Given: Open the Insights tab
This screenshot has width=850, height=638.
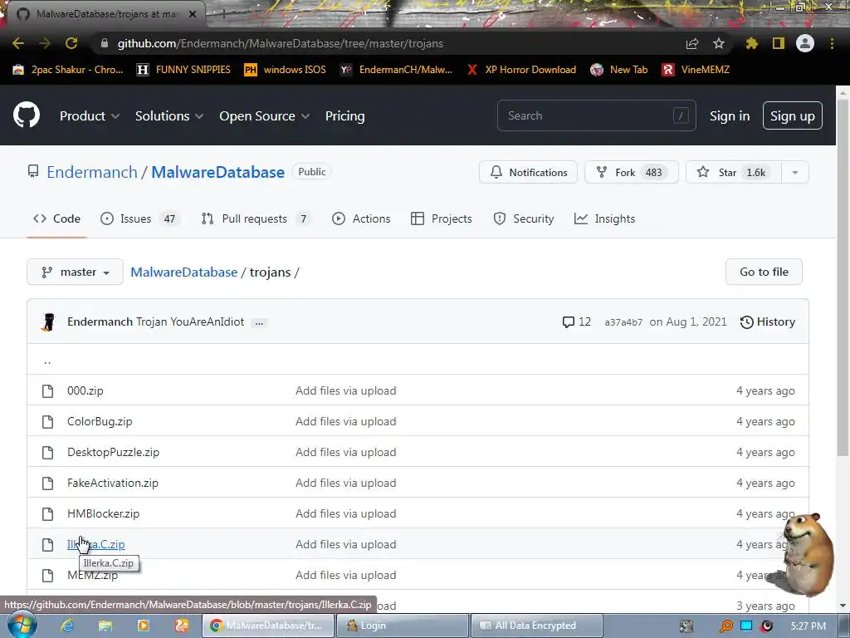Looking at the screenshot, I should pos(605,218).
